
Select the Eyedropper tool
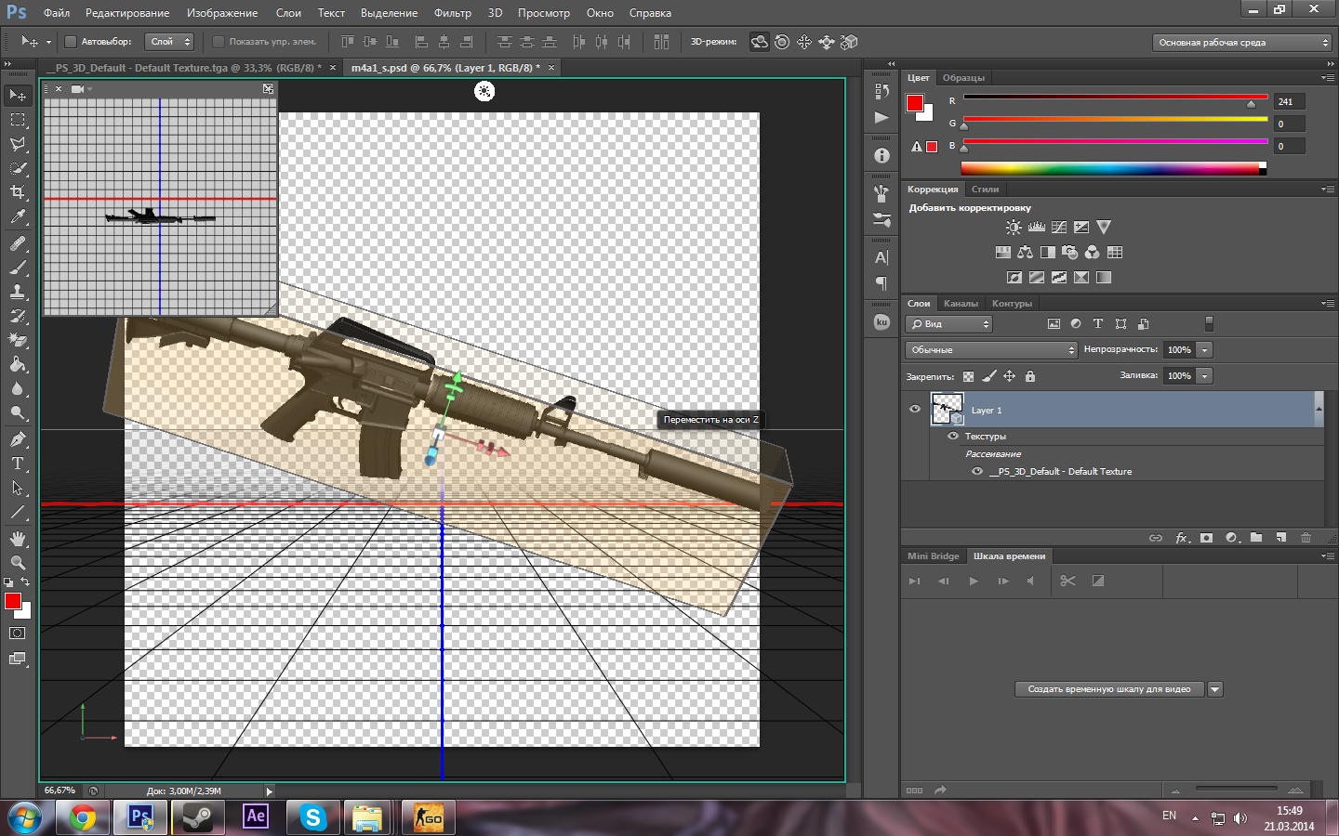(18, 216)
